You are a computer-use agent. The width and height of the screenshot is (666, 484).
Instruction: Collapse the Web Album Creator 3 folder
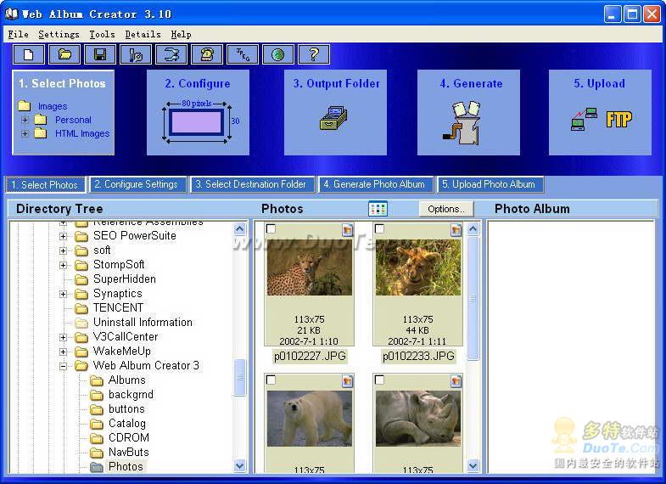(x=64, y=366)
